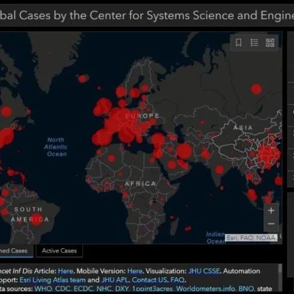Show the map legend list icon

point(254,43)
